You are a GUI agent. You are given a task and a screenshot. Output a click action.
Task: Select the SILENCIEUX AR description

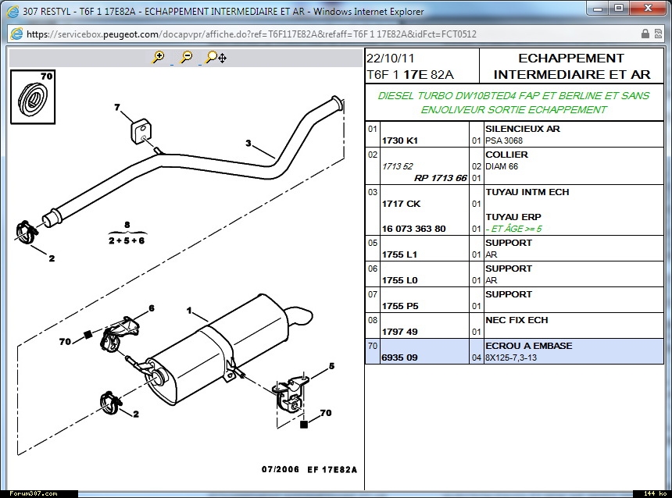[x=523, y=129]
